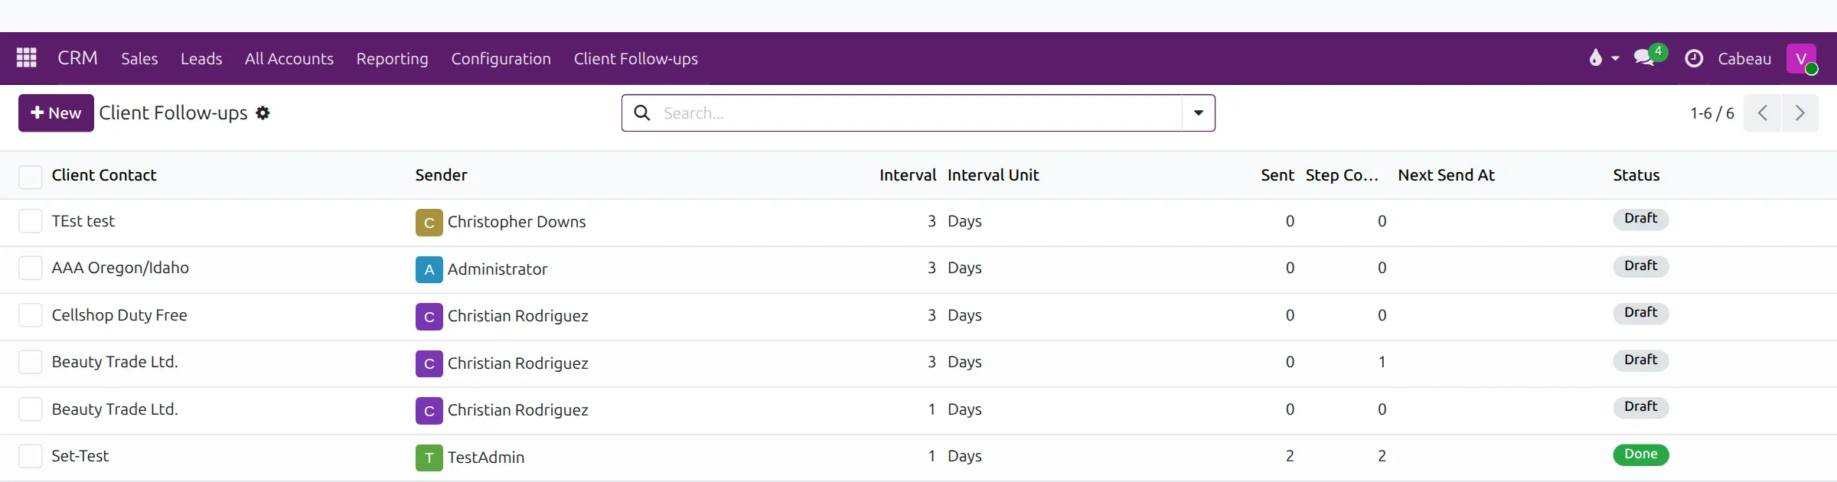Viewport: 1837px width, 482px height.
Task: Select all records with header checkbox
Action: pyautogui.click(x=30, y=177)
